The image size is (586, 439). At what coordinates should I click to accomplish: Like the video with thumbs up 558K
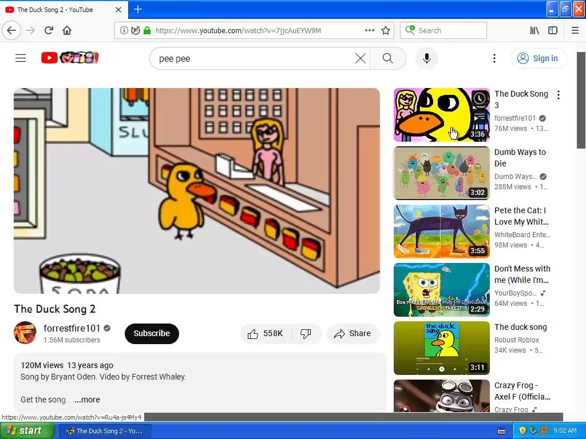coord(266,333)
